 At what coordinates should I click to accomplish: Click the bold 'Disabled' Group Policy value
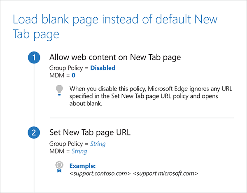pyautogui.click(x=103, y=68)
